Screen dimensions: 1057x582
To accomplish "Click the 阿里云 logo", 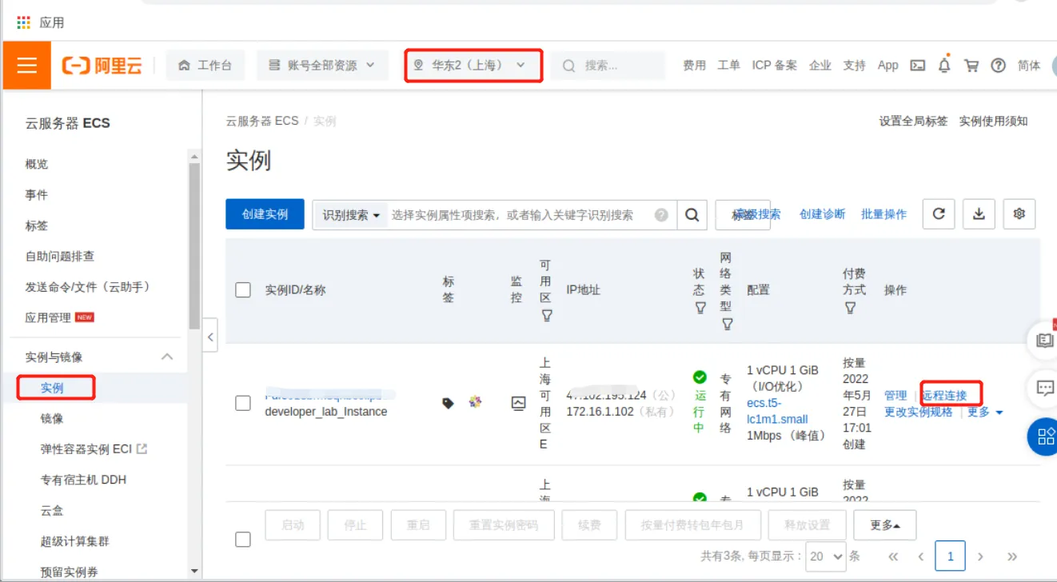I will (x=102, y=66).
